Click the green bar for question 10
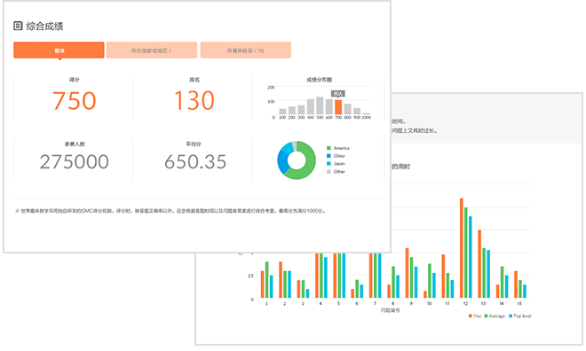 430,281
